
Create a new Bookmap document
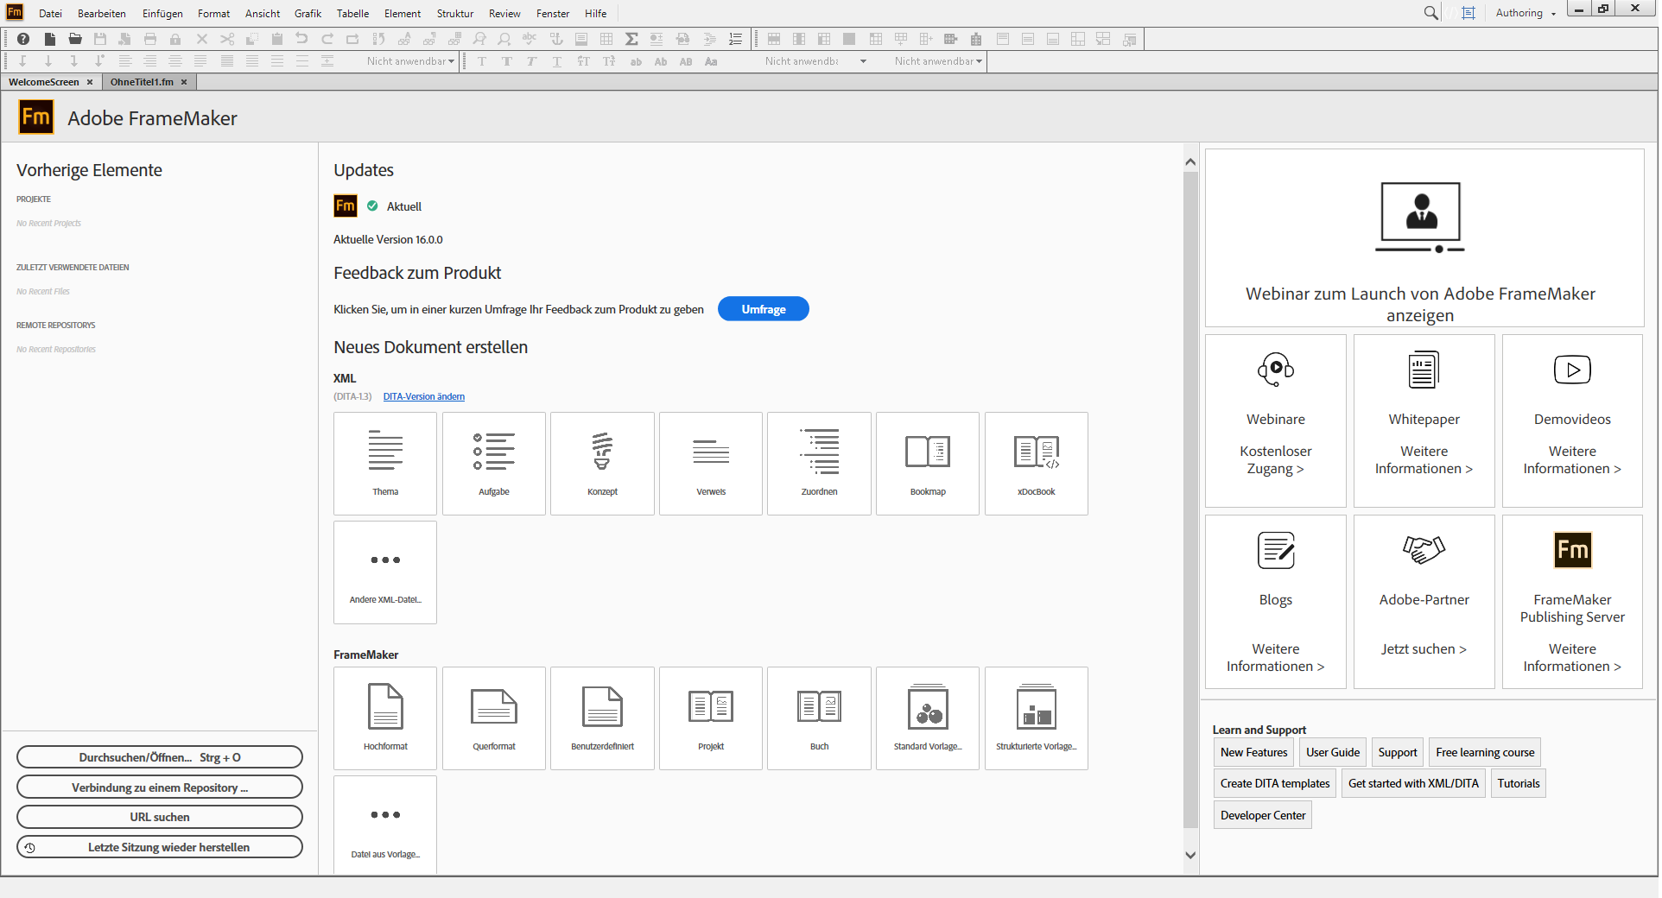[927, 463]
